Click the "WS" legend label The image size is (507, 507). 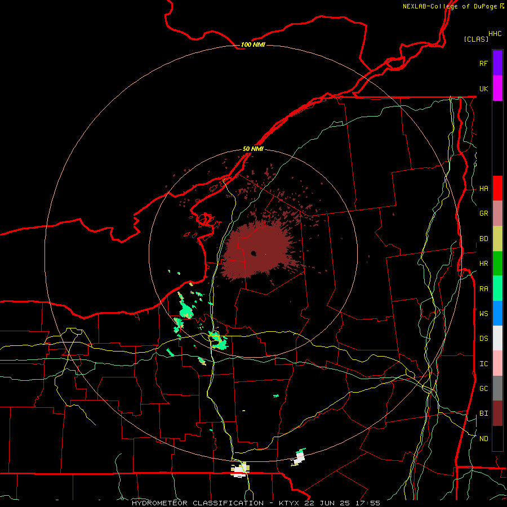point(483,313)
